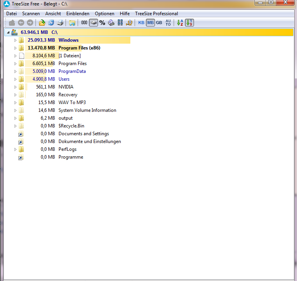Select MB as size unit
The image size is (297, 281).
[150, 23]
